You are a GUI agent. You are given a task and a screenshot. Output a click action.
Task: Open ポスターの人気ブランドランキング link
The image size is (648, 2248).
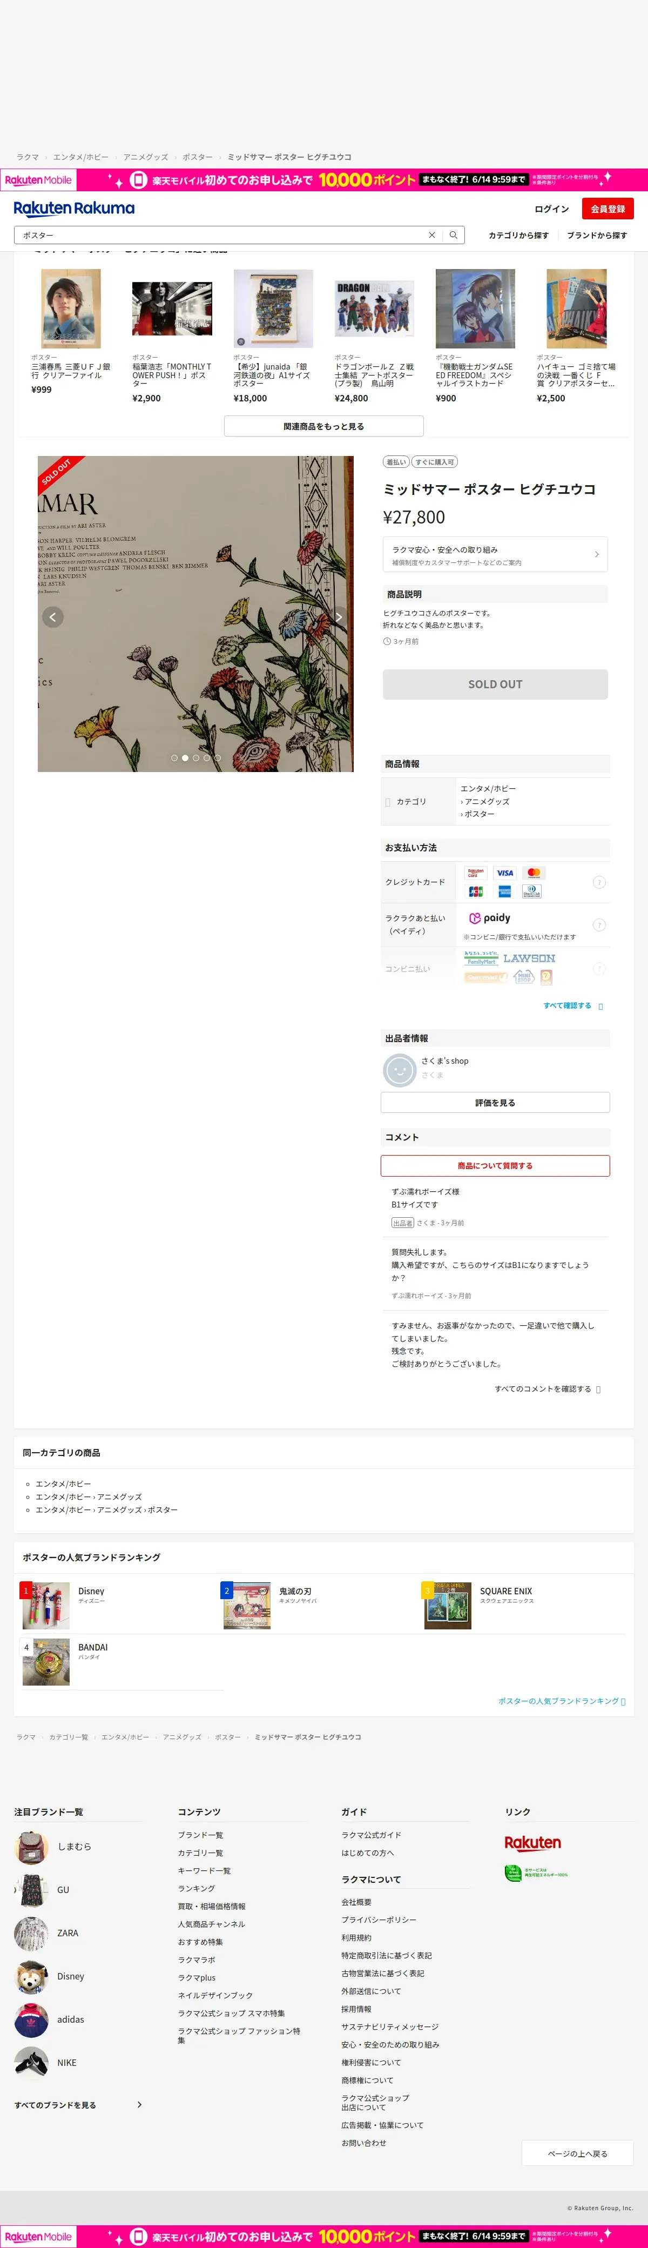coord(562,1701)
